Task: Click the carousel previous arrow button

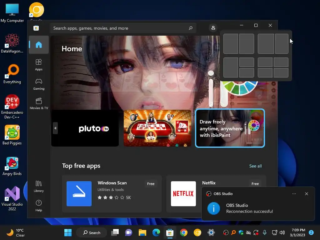Action: pos(55,128)
